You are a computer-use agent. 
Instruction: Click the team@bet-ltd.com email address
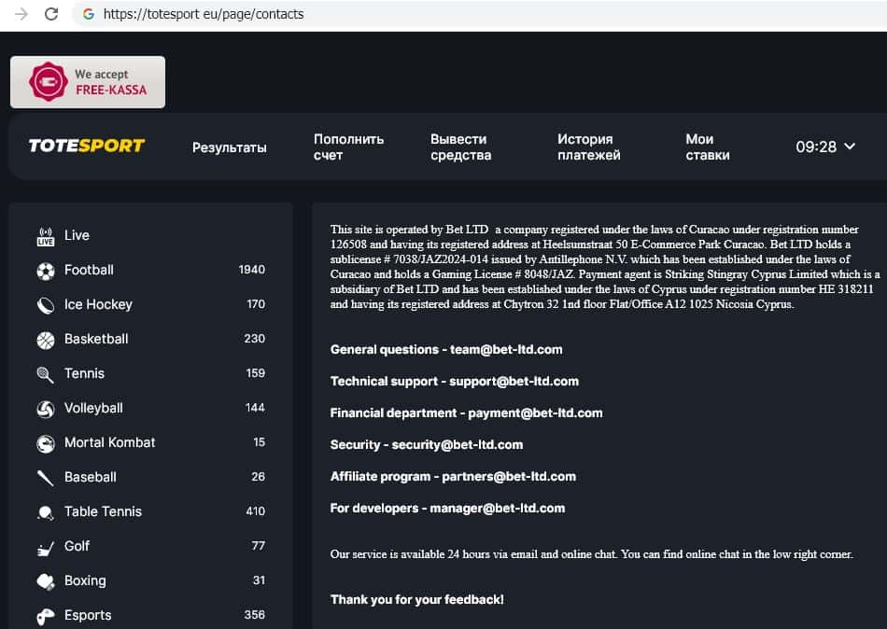[506, 350]
